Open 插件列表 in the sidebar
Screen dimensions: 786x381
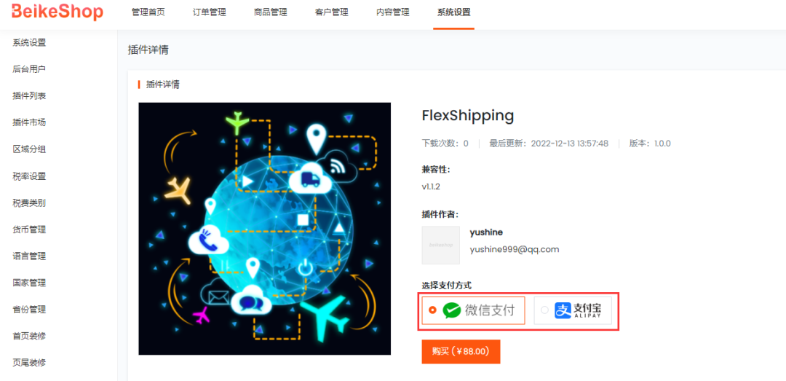30,96
